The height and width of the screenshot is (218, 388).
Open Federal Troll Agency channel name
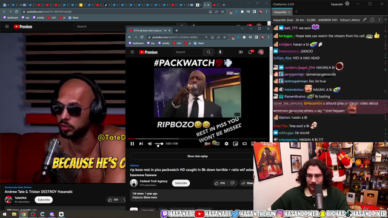point(153,181)
